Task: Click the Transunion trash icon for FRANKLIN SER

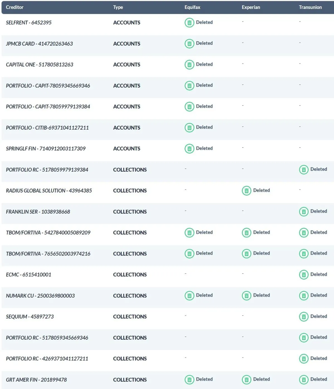Action: [x=304, y=212]
